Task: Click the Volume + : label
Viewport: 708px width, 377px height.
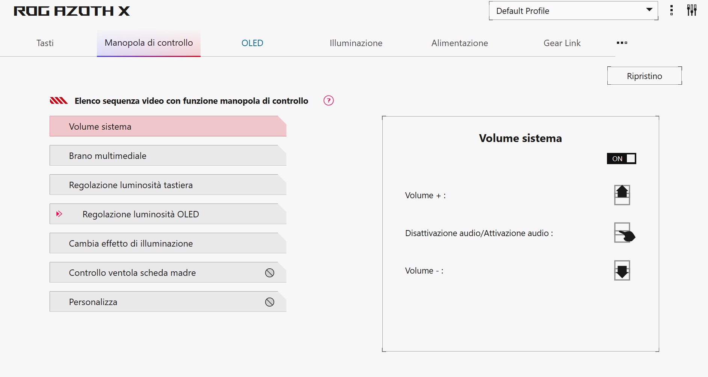Action: pyautogui.click(x=426, y=195)
